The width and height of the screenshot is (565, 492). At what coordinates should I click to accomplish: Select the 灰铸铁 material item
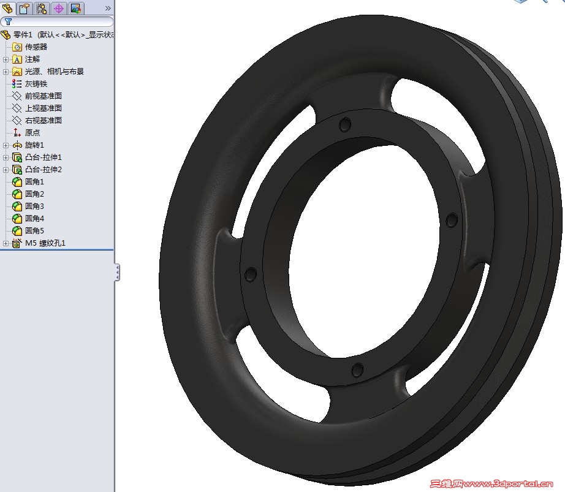36,84
